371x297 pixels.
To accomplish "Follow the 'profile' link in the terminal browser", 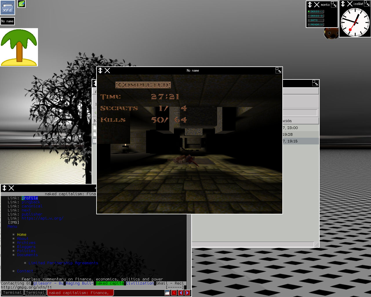I will point(30,198).
